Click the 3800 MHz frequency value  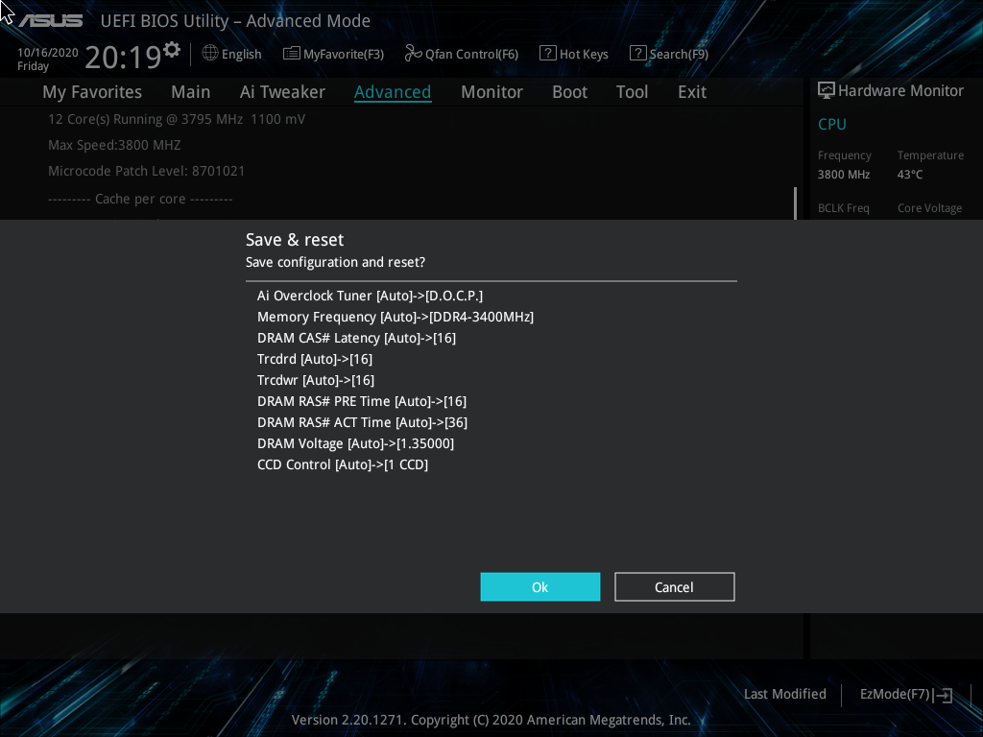[844, 175]
